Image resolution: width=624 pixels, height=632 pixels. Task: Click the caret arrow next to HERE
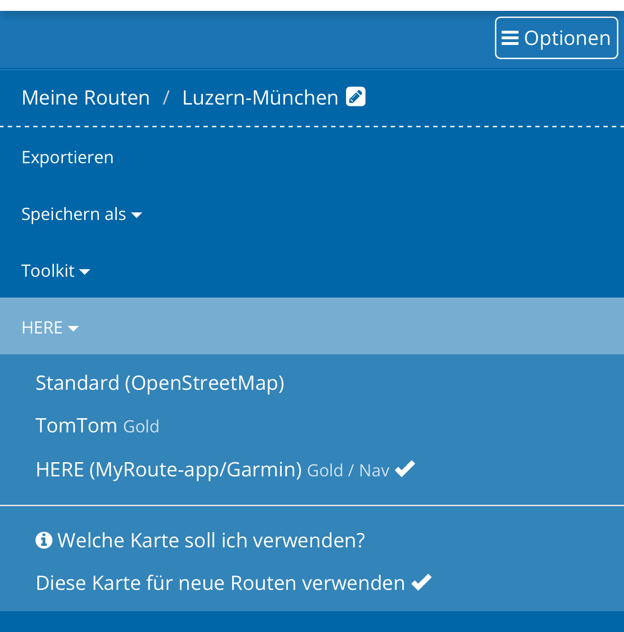pos(73,328)
